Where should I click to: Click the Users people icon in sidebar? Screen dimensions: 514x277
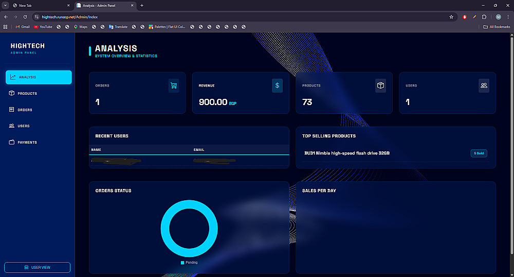click(11, 126)
